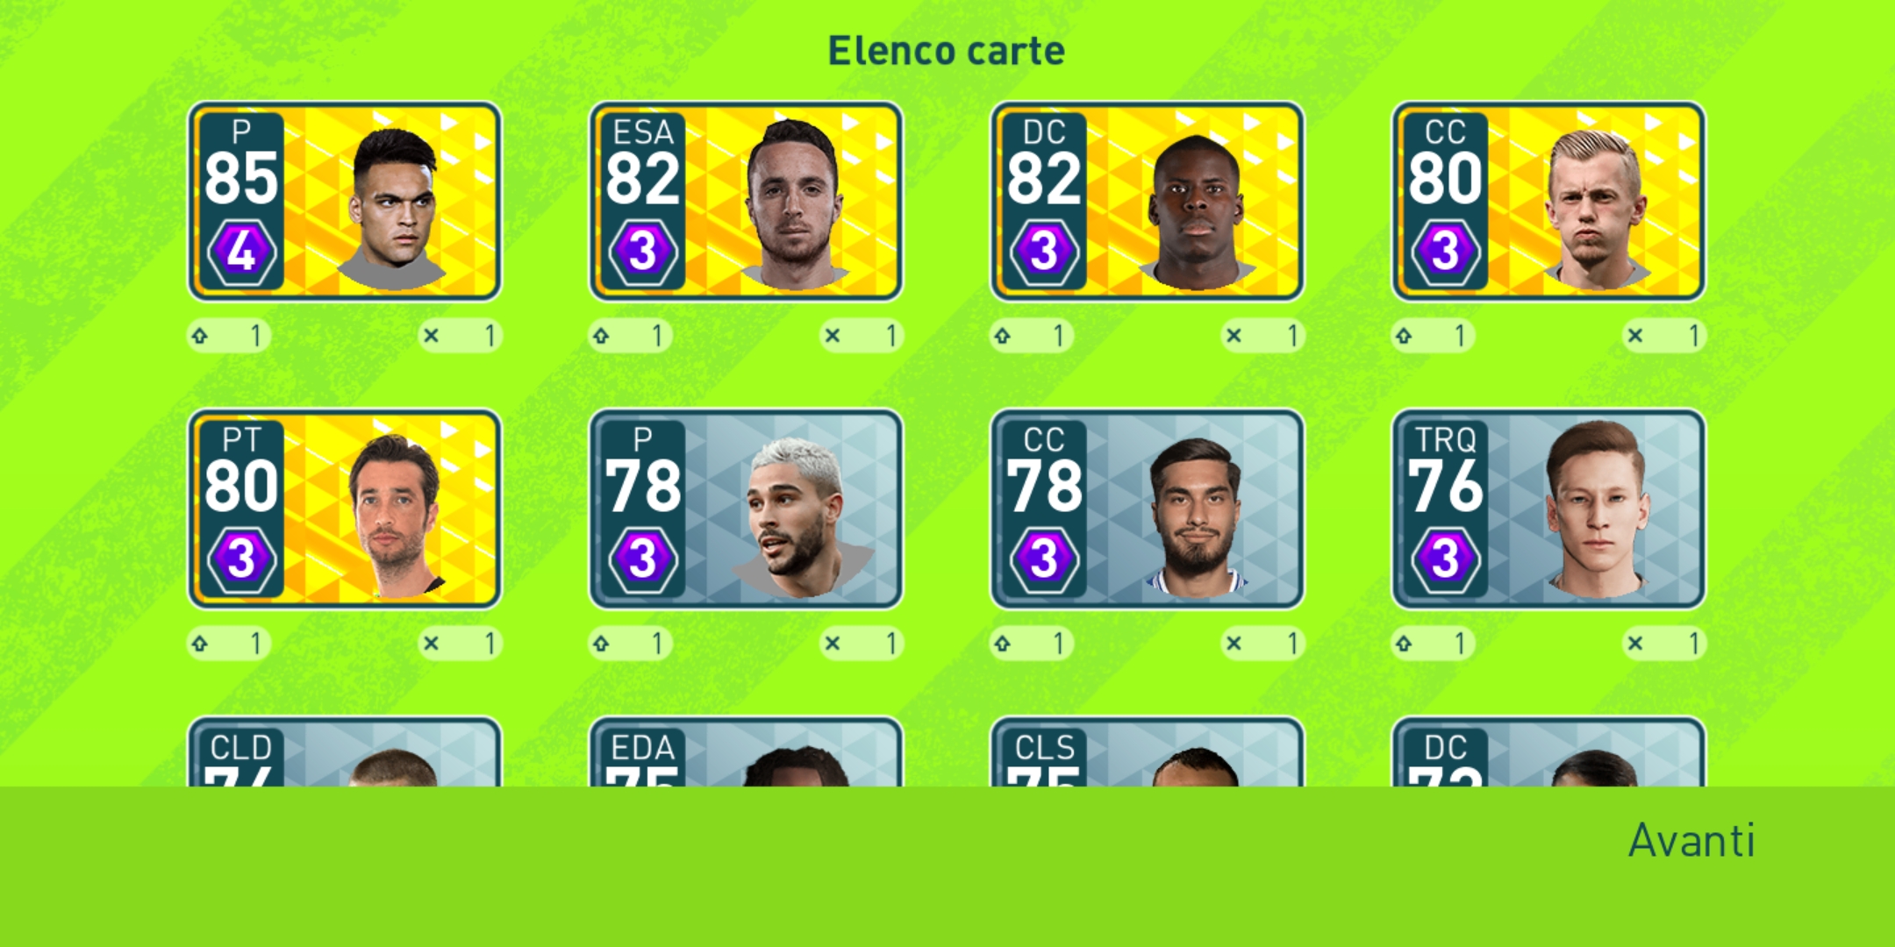Select the partially visible EDA card
Viewport: 1895px width, 947px height.
tap(746, 751)
